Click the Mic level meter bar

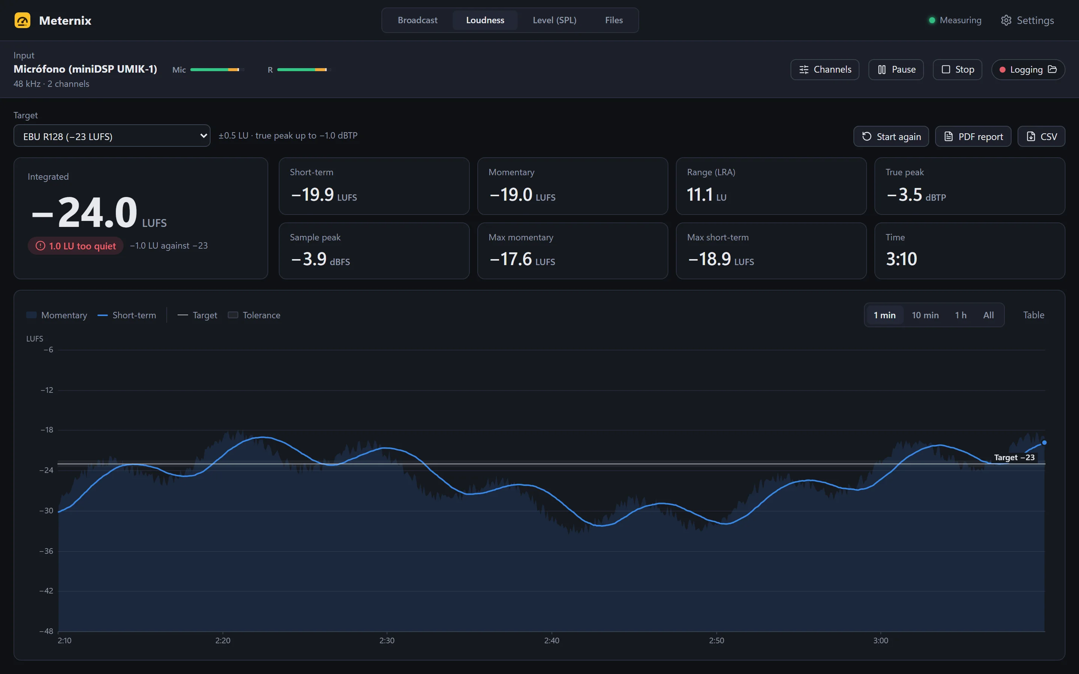(x=217, y=70)
